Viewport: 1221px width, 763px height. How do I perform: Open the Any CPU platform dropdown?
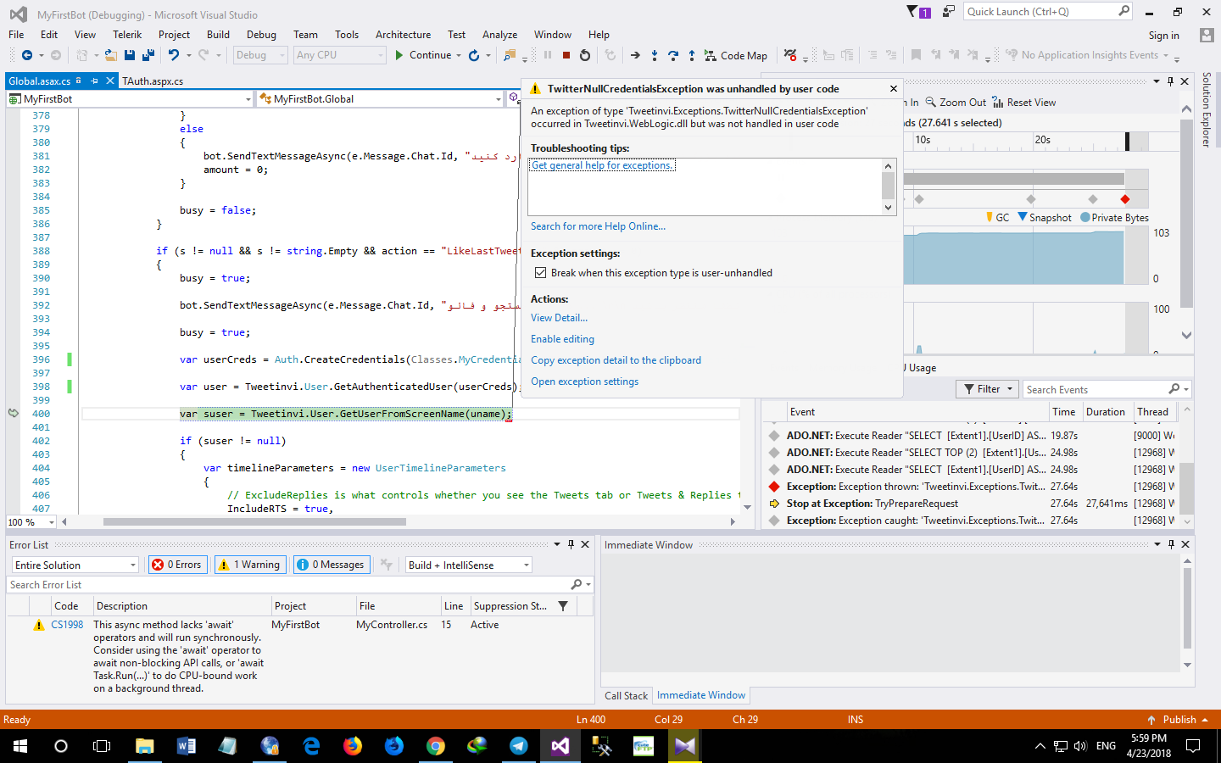pos(339,54)
